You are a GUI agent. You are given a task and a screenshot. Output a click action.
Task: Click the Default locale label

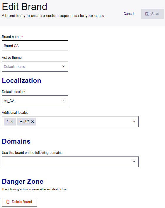tap(12, 92)
